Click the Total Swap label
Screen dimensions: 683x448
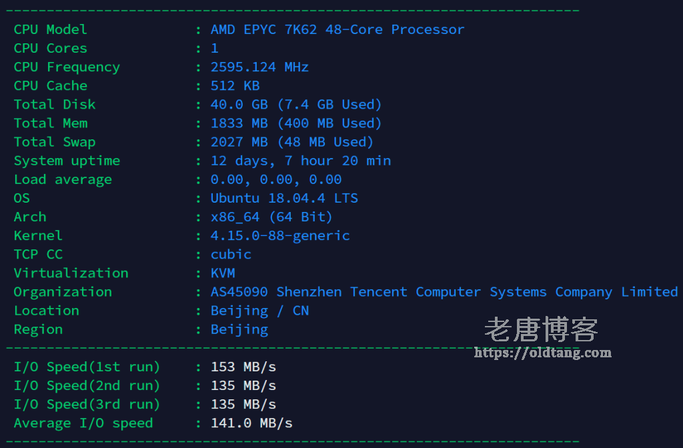coord(55,141)
